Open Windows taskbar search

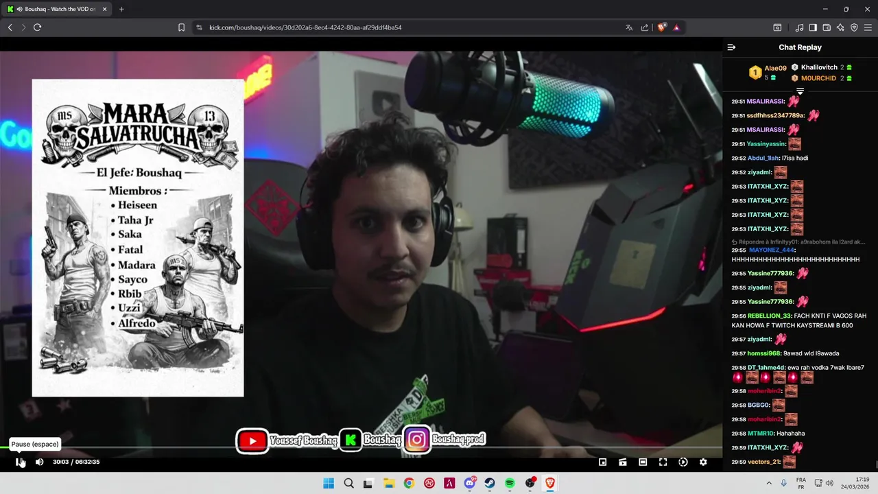pos(348,483)
